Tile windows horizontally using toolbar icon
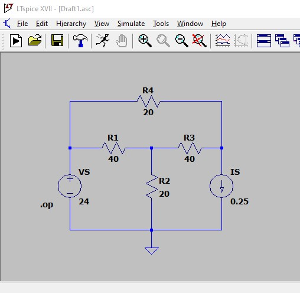 (264, 41)
